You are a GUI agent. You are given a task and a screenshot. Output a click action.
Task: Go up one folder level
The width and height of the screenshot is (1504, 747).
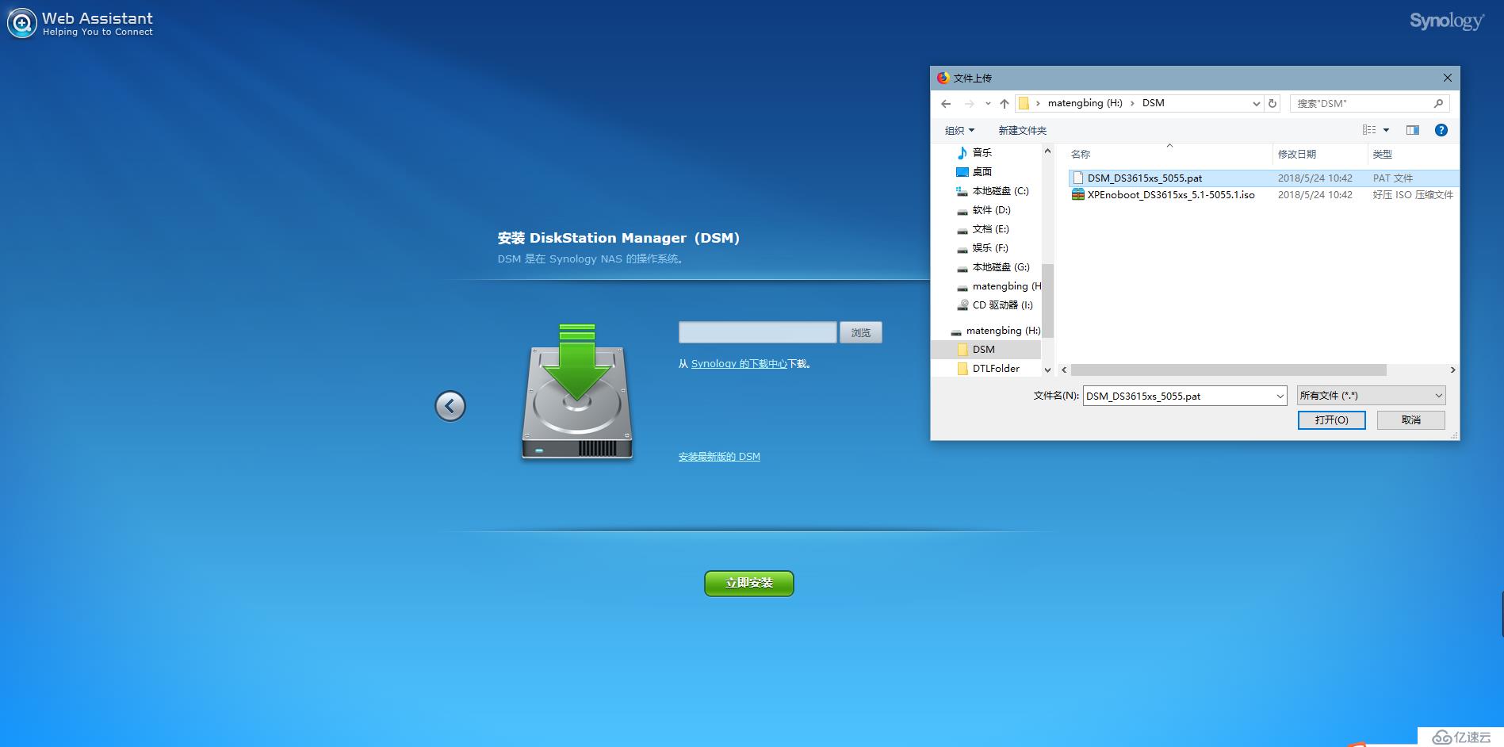[1005, 103]
